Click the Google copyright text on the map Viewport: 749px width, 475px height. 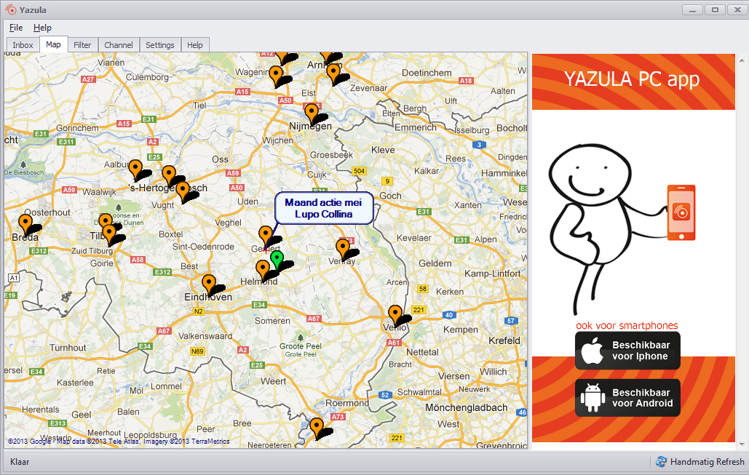tap(119, 441)
